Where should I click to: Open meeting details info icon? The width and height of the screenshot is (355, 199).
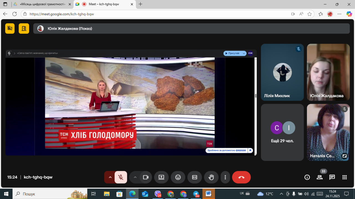tap(307, 177)
